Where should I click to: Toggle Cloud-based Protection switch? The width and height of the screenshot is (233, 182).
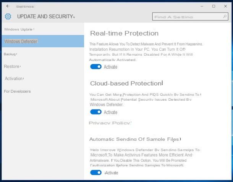[96, 112]
